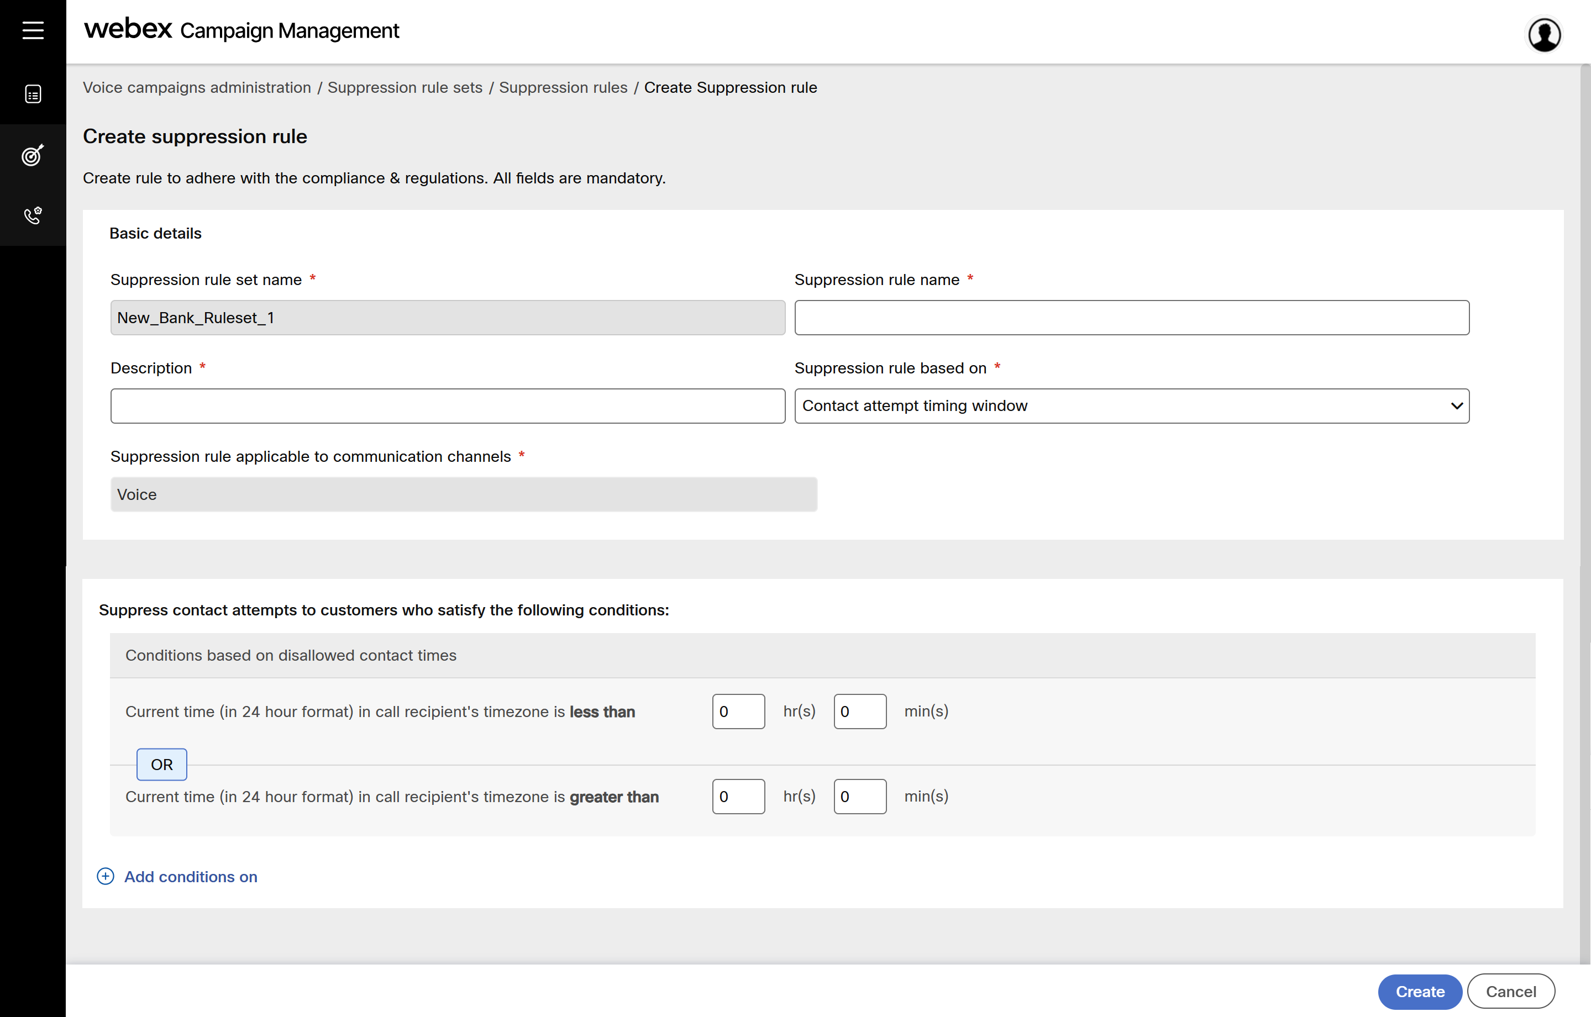The width and height of the screenshot is (1591, 1017).
Task: Open Suppression rules breadcrumb link
Action: (x=563, y=87)
